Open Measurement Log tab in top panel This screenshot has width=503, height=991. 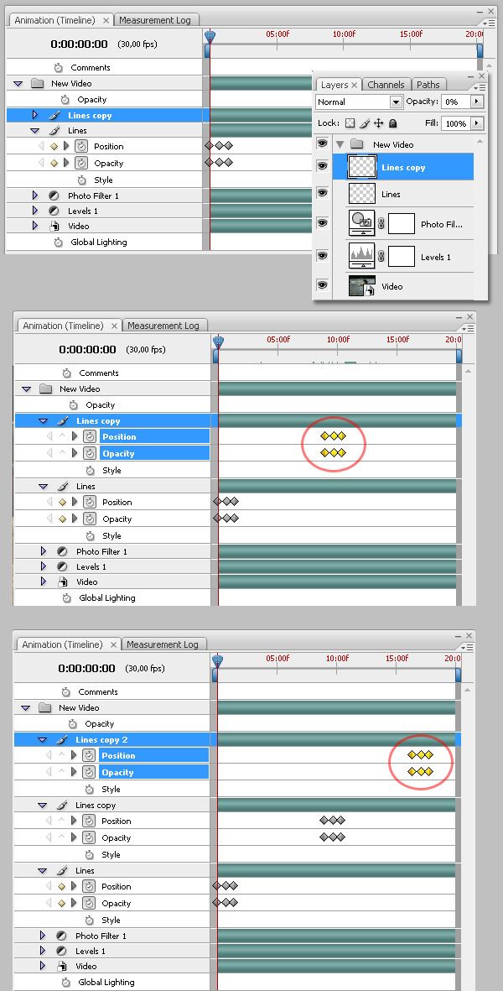pyautogui.click(x=155, y=20)
